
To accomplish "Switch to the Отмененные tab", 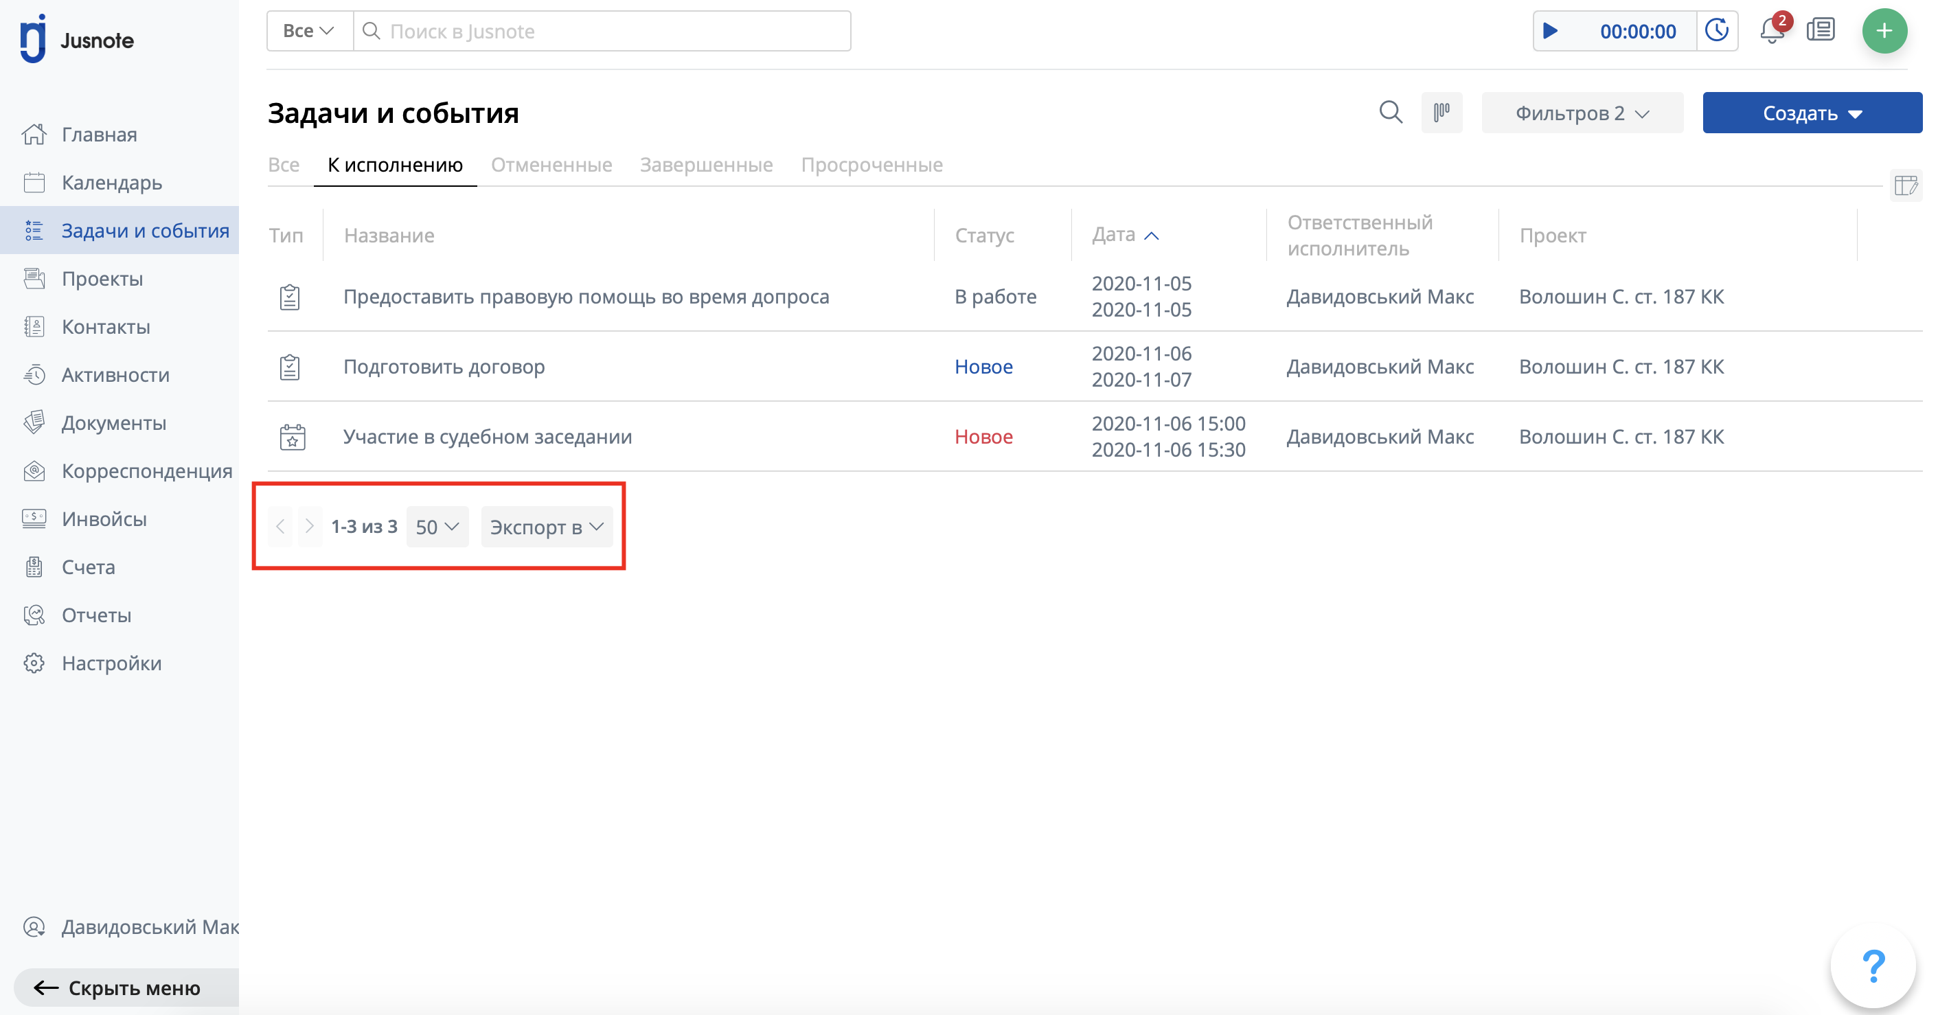I will tap(551, 165).
